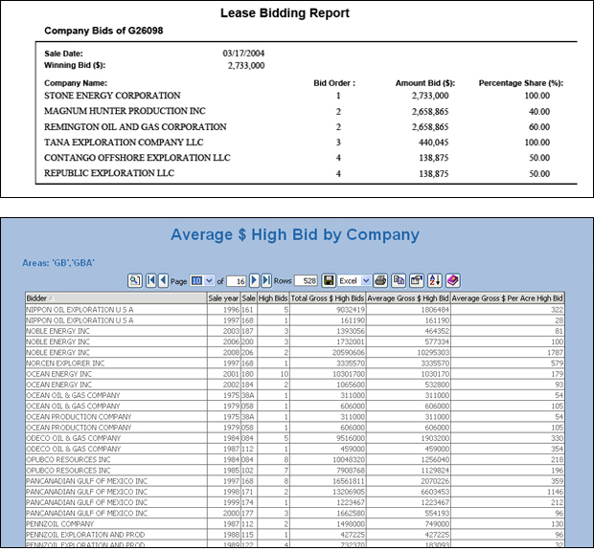This screenshot has width=594, height=551.
Task: Sort by Average Gross $ Per Acre header
Action: point(507,298)
